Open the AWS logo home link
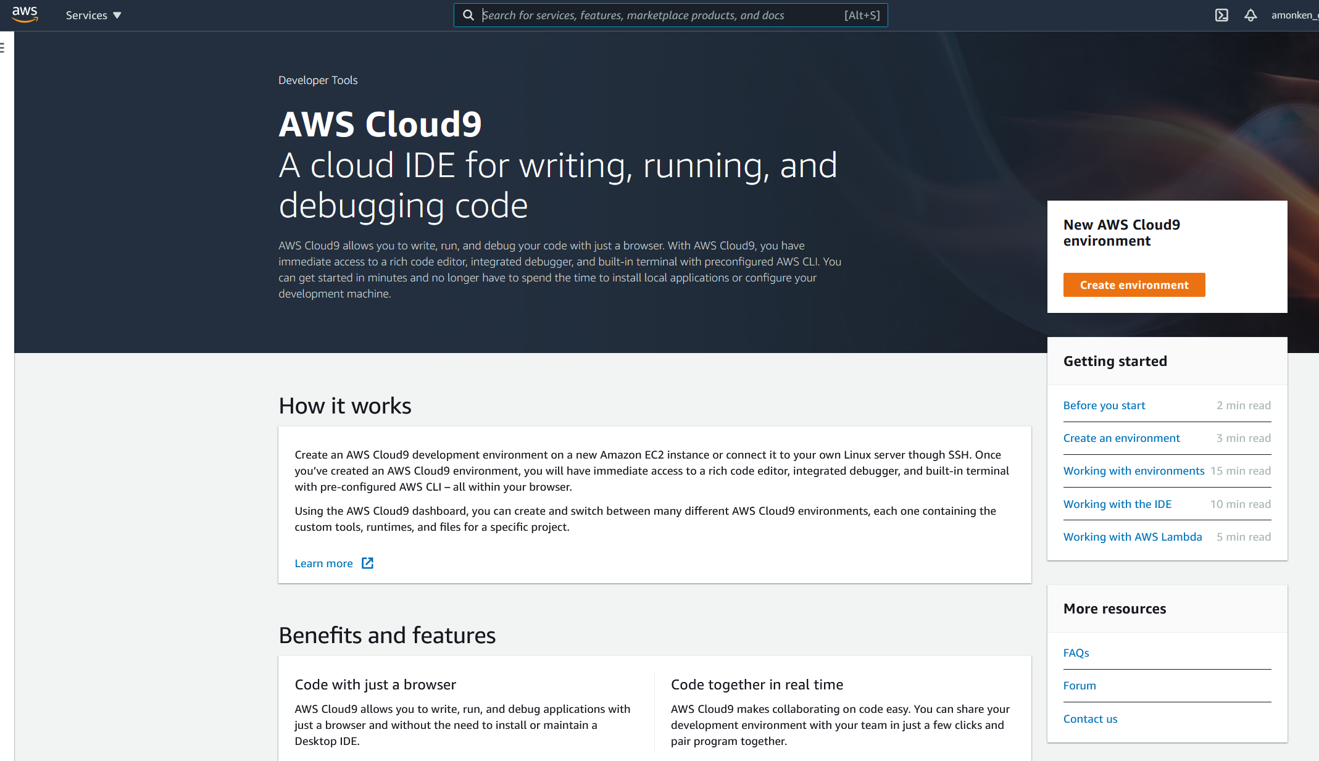This screenshot has width=1319, height=761. tap(25, 14)
